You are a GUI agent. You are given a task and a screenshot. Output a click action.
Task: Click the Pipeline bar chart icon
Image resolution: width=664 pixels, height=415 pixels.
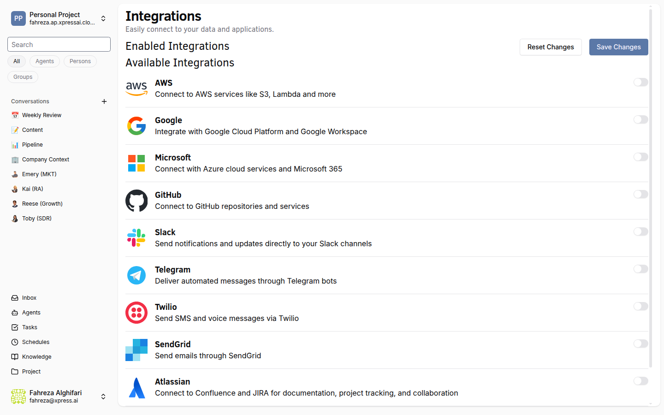click(x=15, y=145)
